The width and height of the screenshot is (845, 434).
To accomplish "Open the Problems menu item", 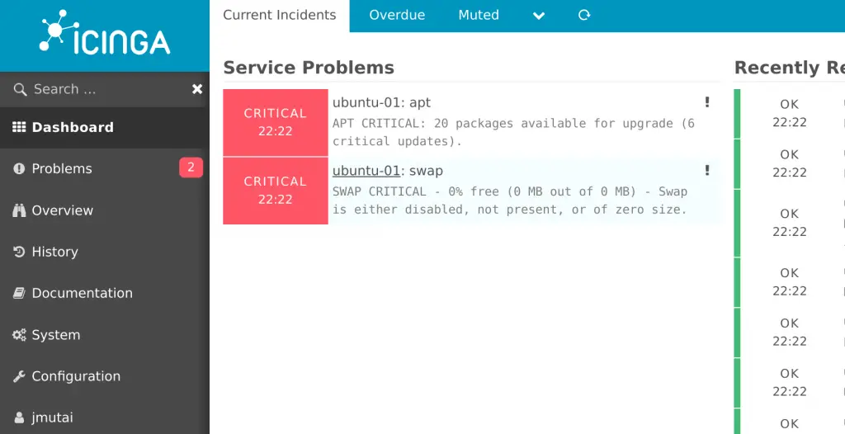I will [x=105, y=169].
